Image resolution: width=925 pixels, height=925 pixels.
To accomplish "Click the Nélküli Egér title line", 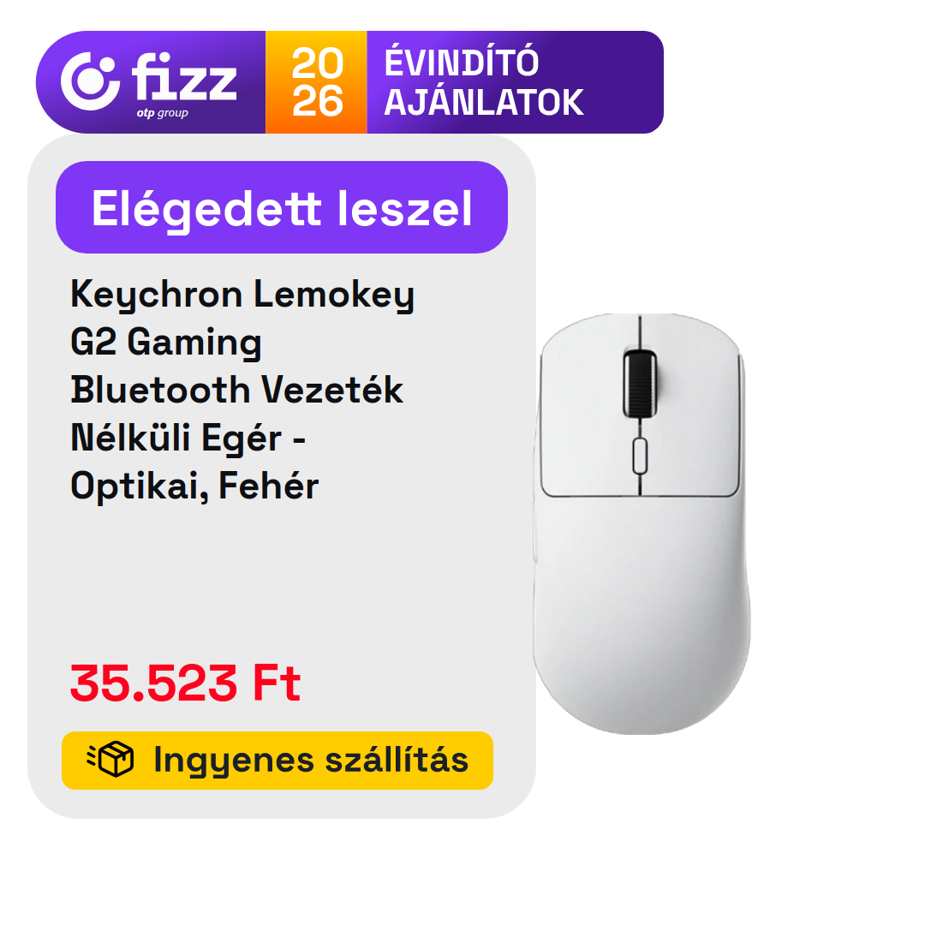I will tap(188, 438).
